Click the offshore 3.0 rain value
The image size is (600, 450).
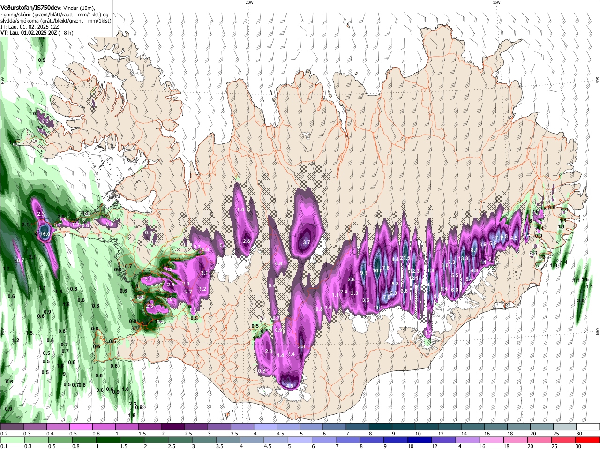pyautogui.click(x=581, y=300)
